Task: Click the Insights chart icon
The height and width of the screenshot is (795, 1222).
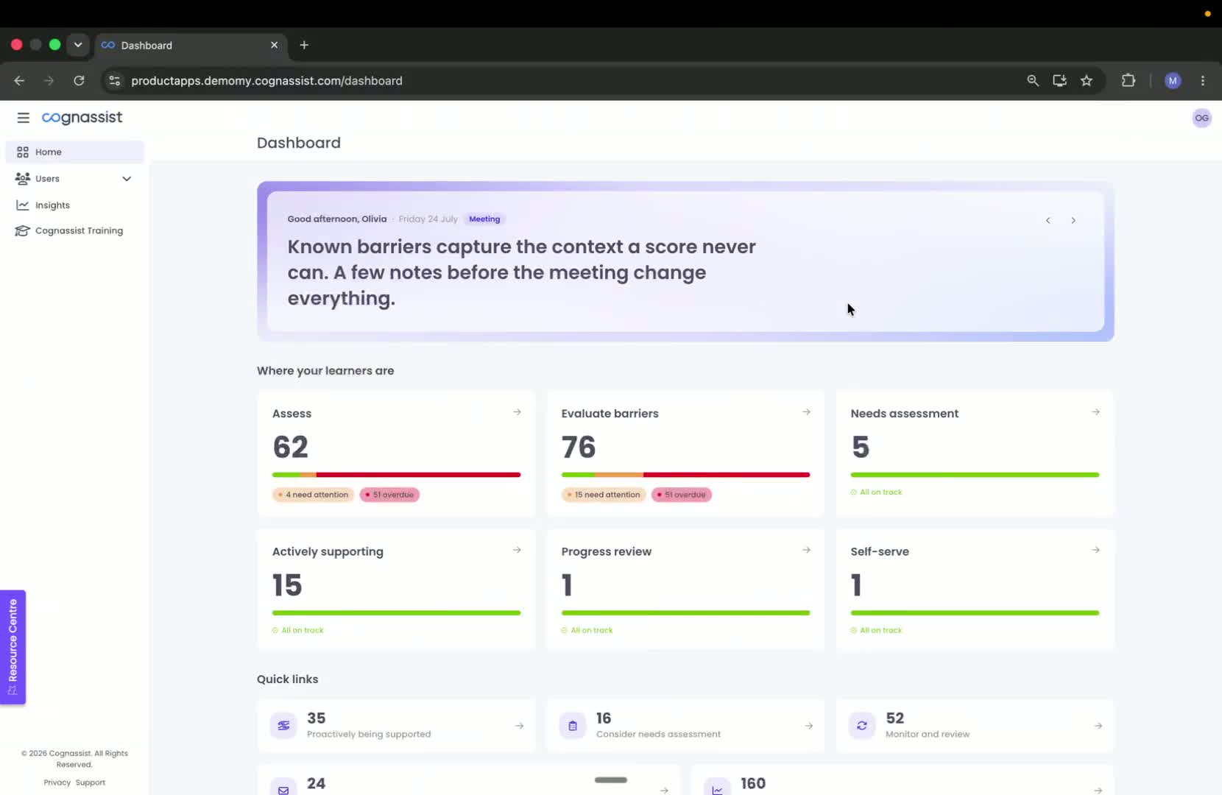Action: (23, 205)
